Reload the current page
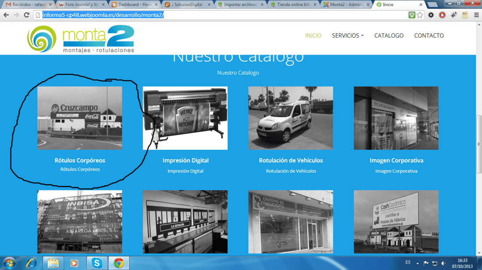The height and width of the screenshot is (270, 482). pos(27,15)
